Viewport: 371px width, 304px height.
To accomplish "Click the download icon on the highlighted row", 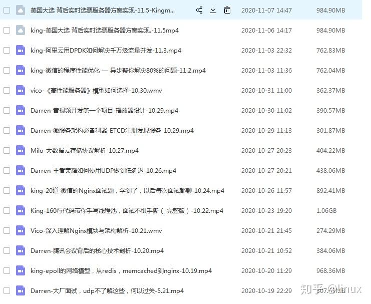I will tap(213, 10).
